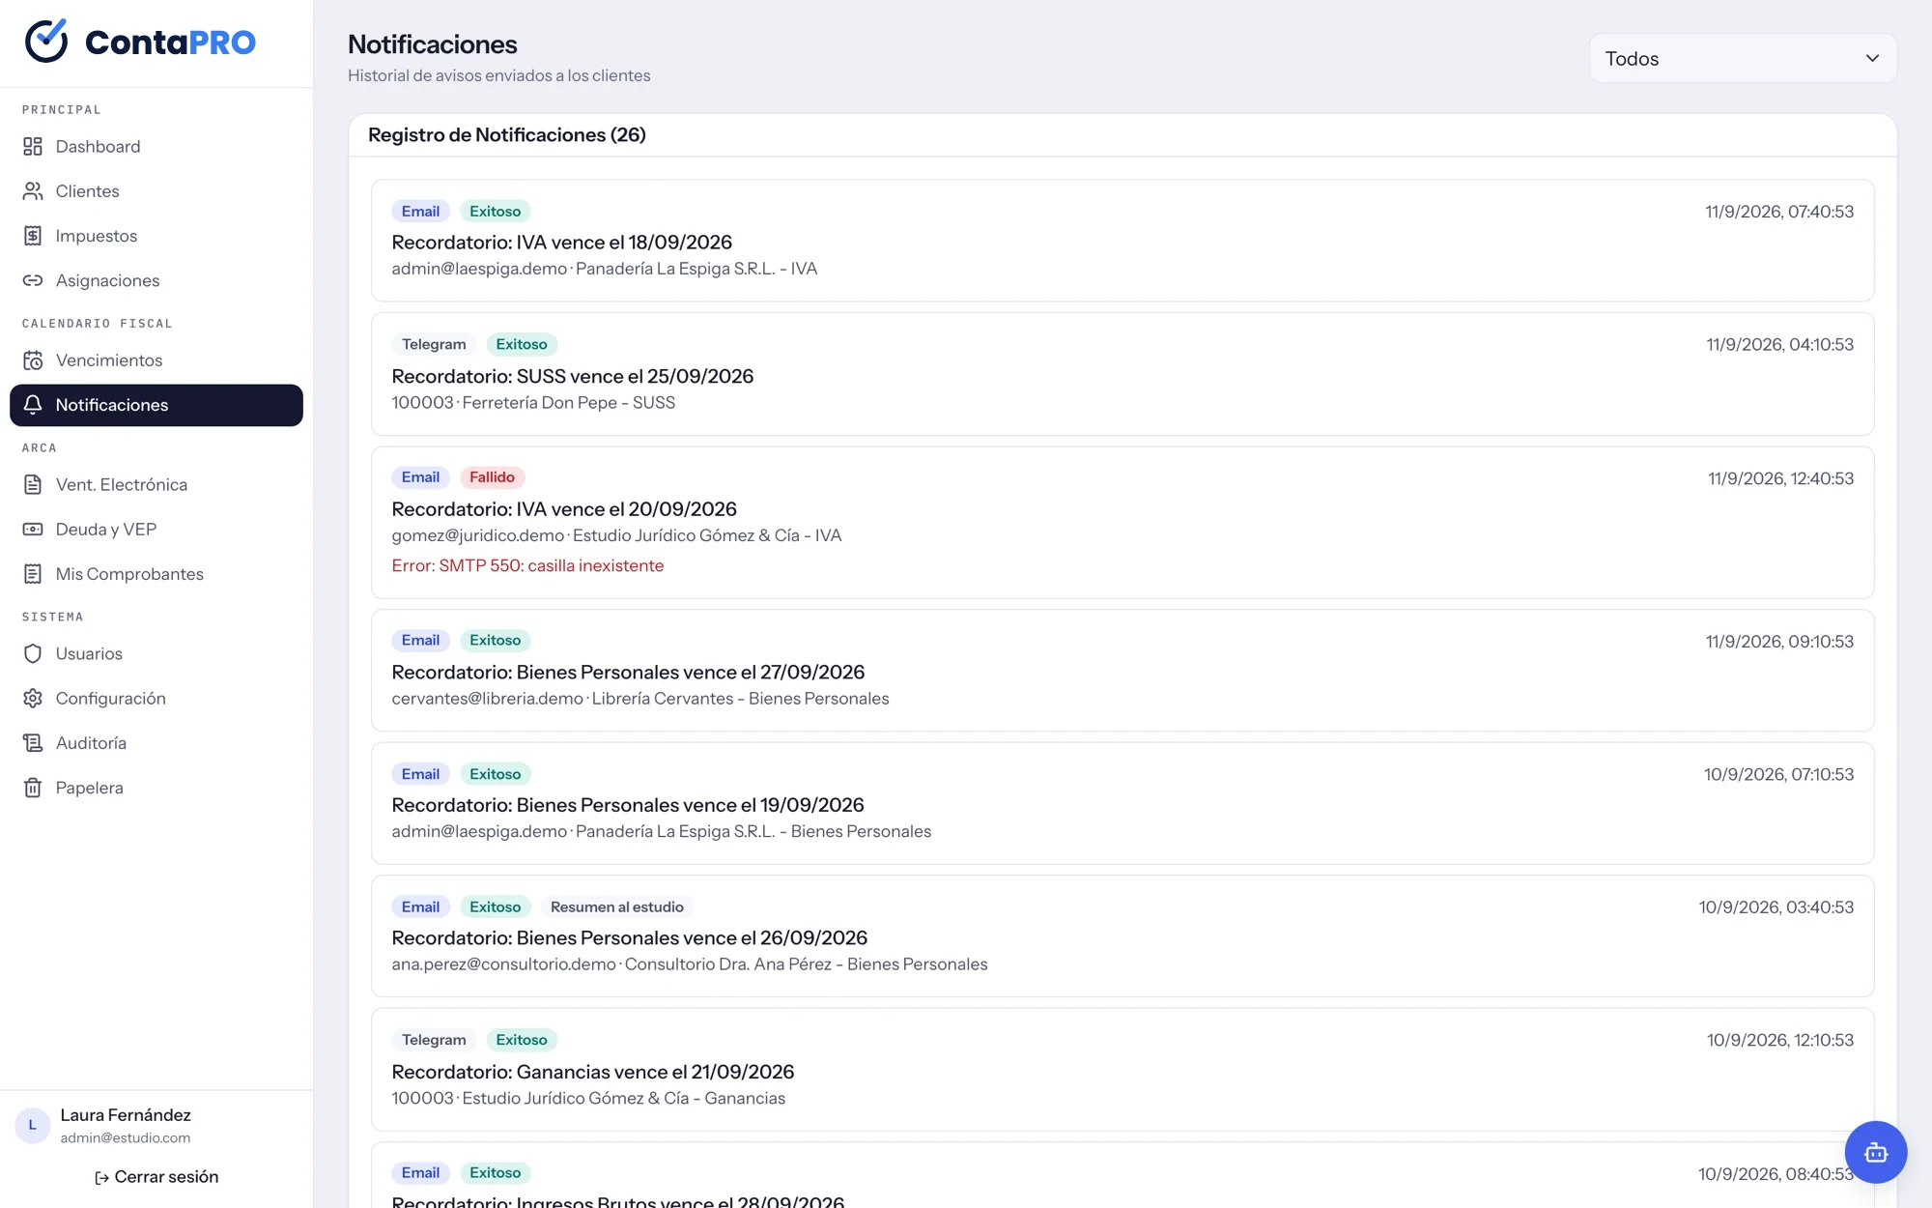Viewport: 1932px width, 1208px height.
Task: Click Telegram badge on Ferretería Don Pepe row
Action: 434,345
